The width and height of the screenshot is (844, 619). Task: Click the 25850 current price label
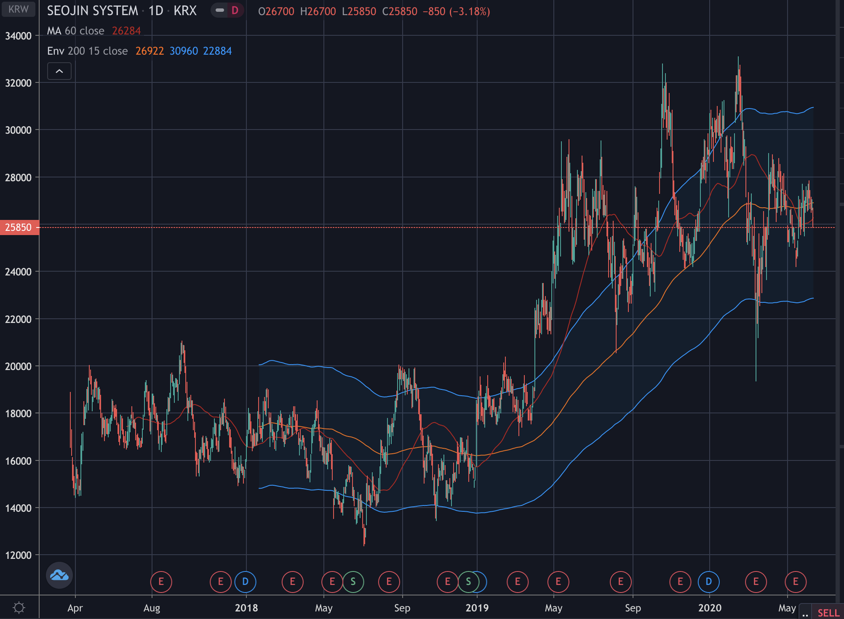pos(19,227)
